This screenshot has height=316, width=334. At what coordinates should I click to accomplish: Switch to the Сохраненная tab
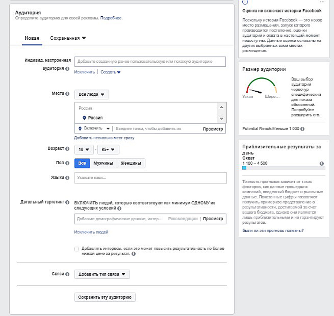pyautogui.click(x=68, y=38)
